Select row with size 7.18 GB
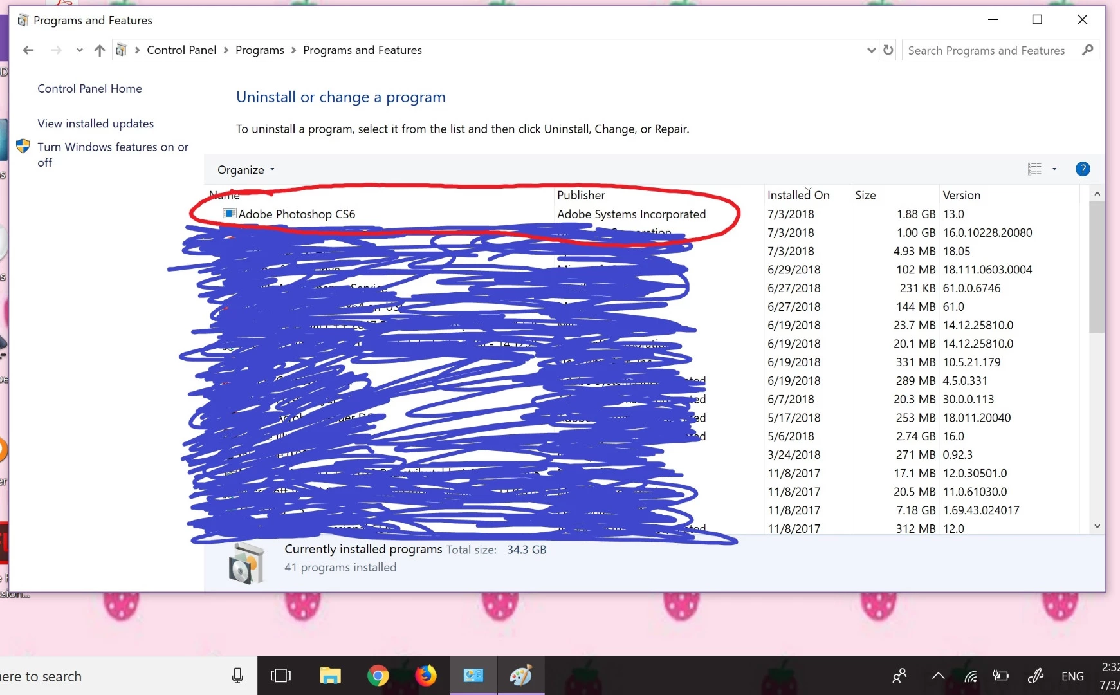Image resolution: width=1120 pixels, height=695 pixels. pyautogui.click(x=643, y=510)
